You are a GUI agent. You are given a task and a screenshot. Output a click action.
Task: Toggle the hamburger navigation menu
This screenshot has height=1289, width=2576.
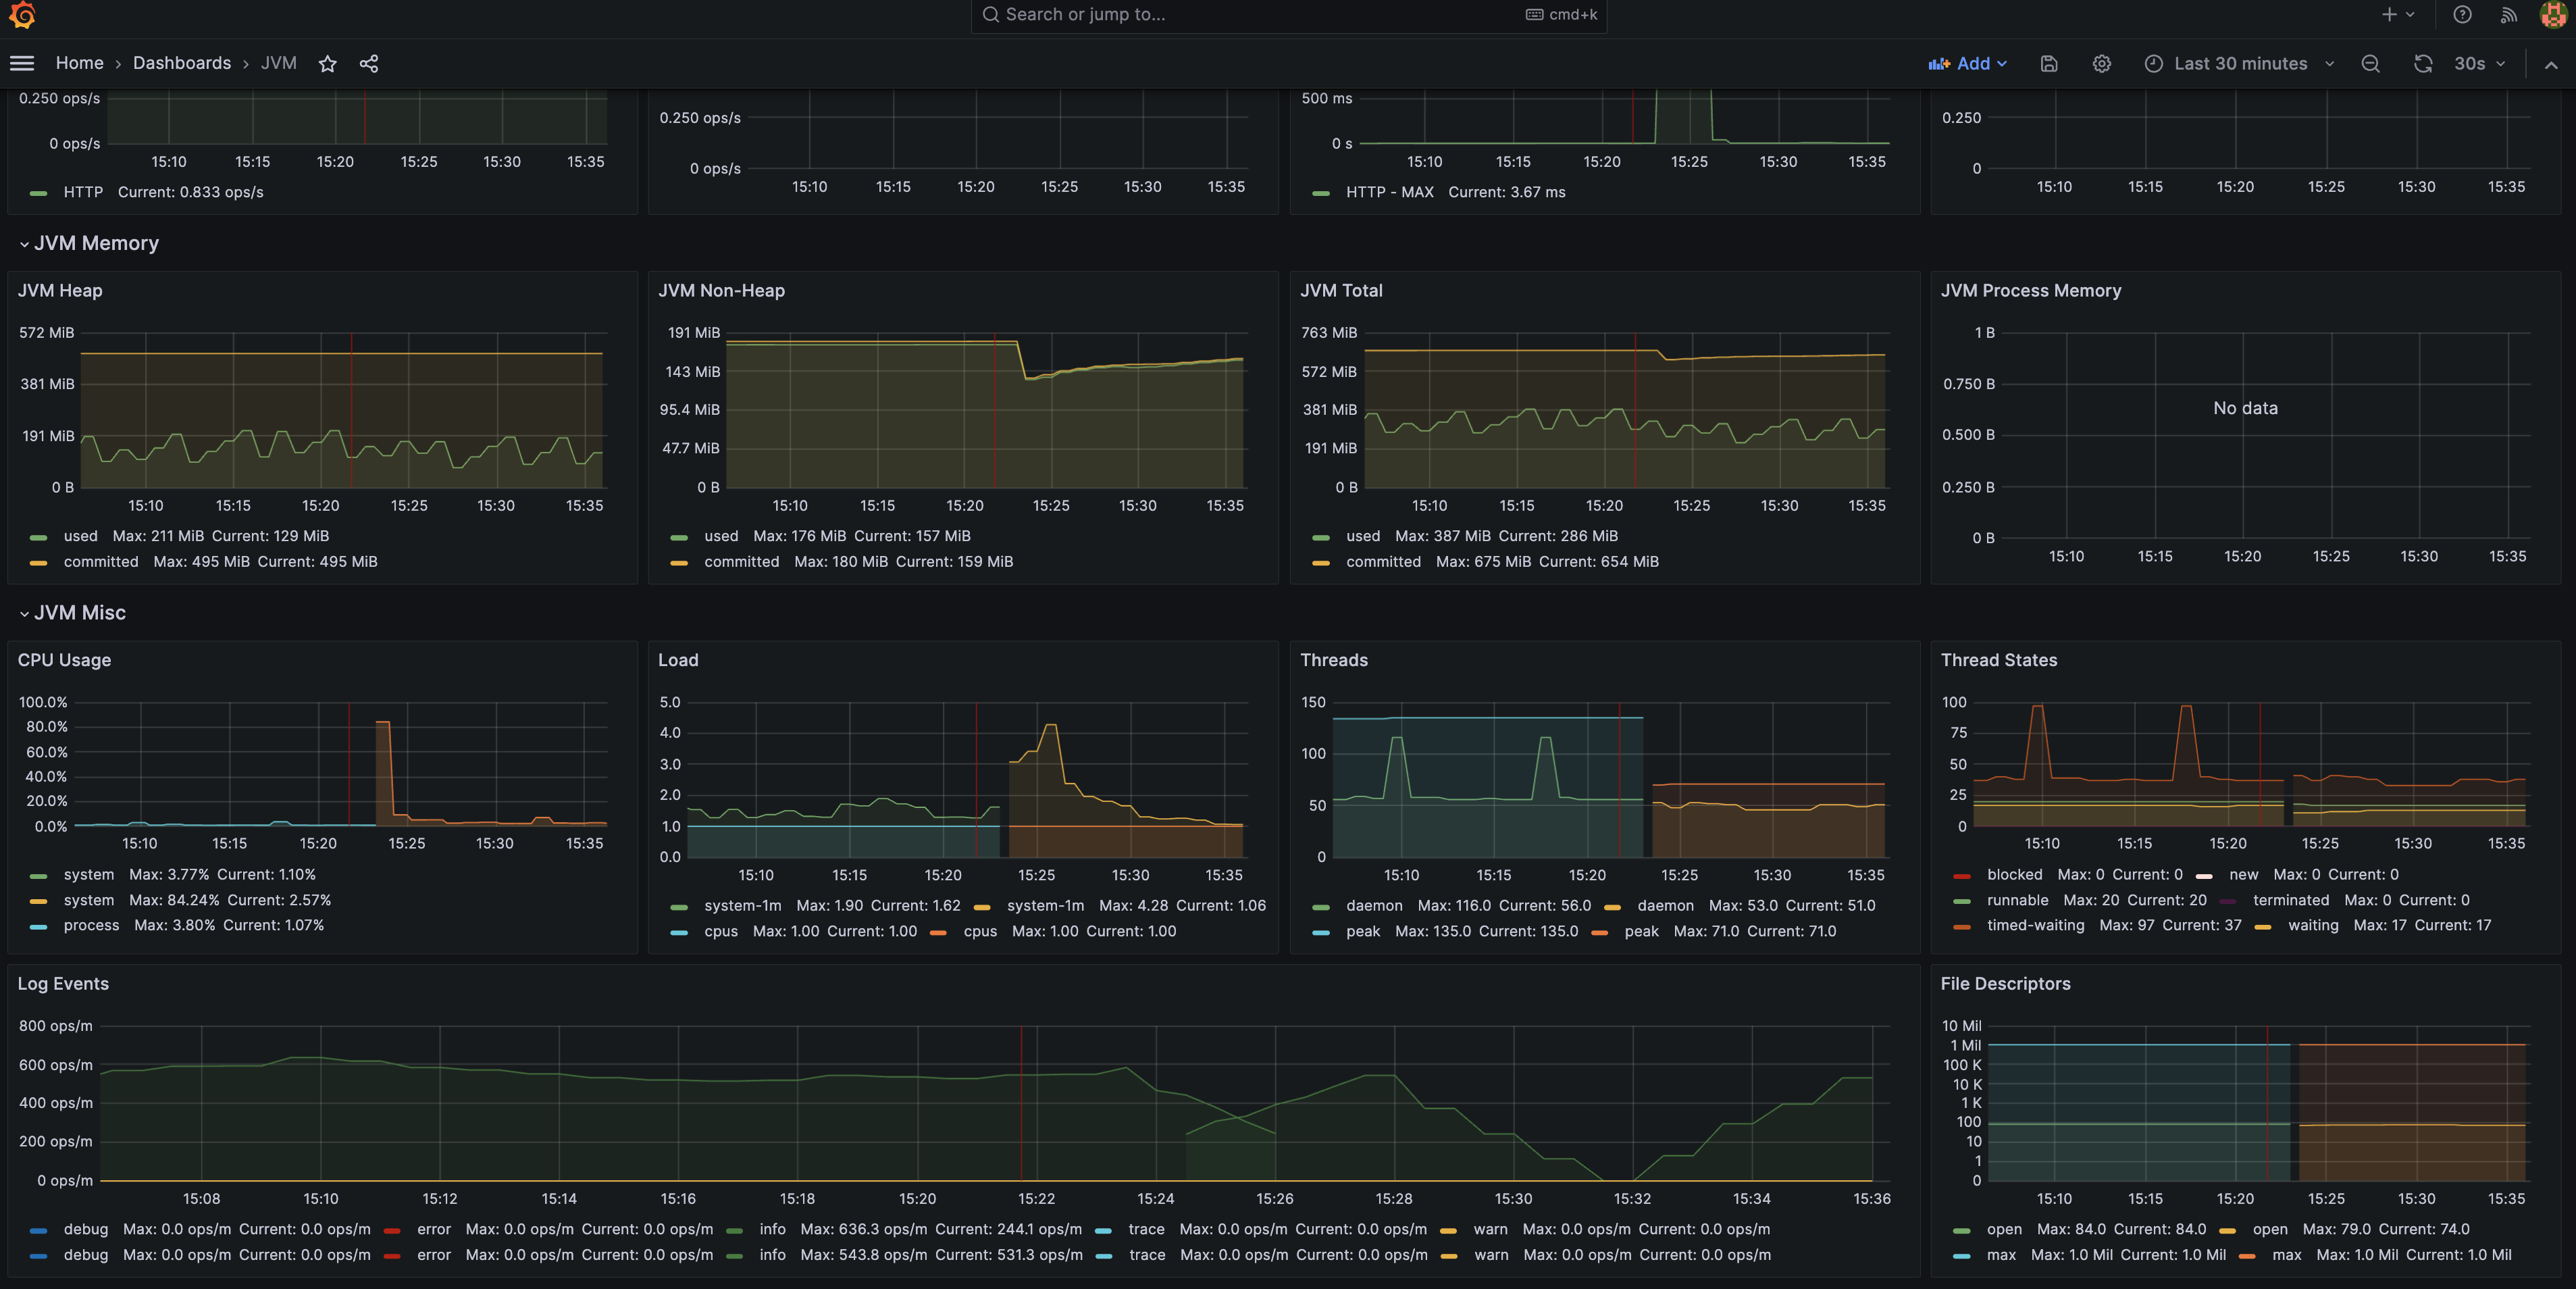click(x=22, y=63)
